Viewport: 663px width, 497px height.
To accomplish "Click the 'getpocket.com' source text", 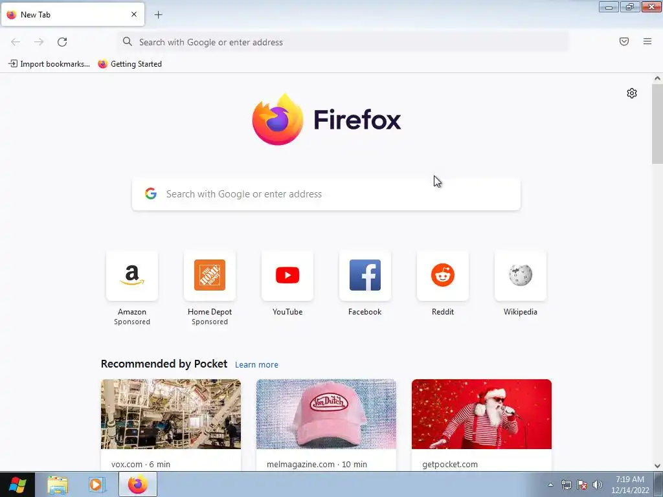I will click(x=450, y=464).
